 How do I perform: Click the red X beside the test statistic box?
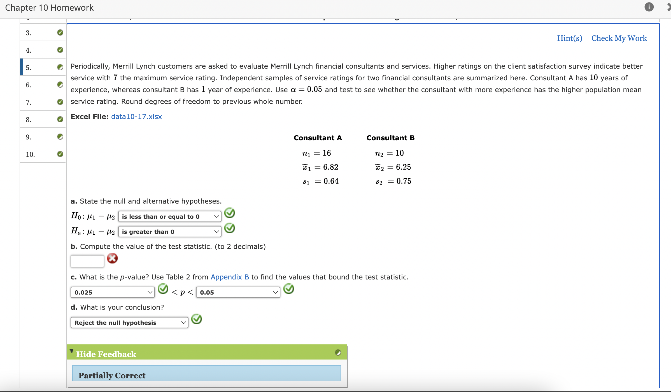(112, 258)
